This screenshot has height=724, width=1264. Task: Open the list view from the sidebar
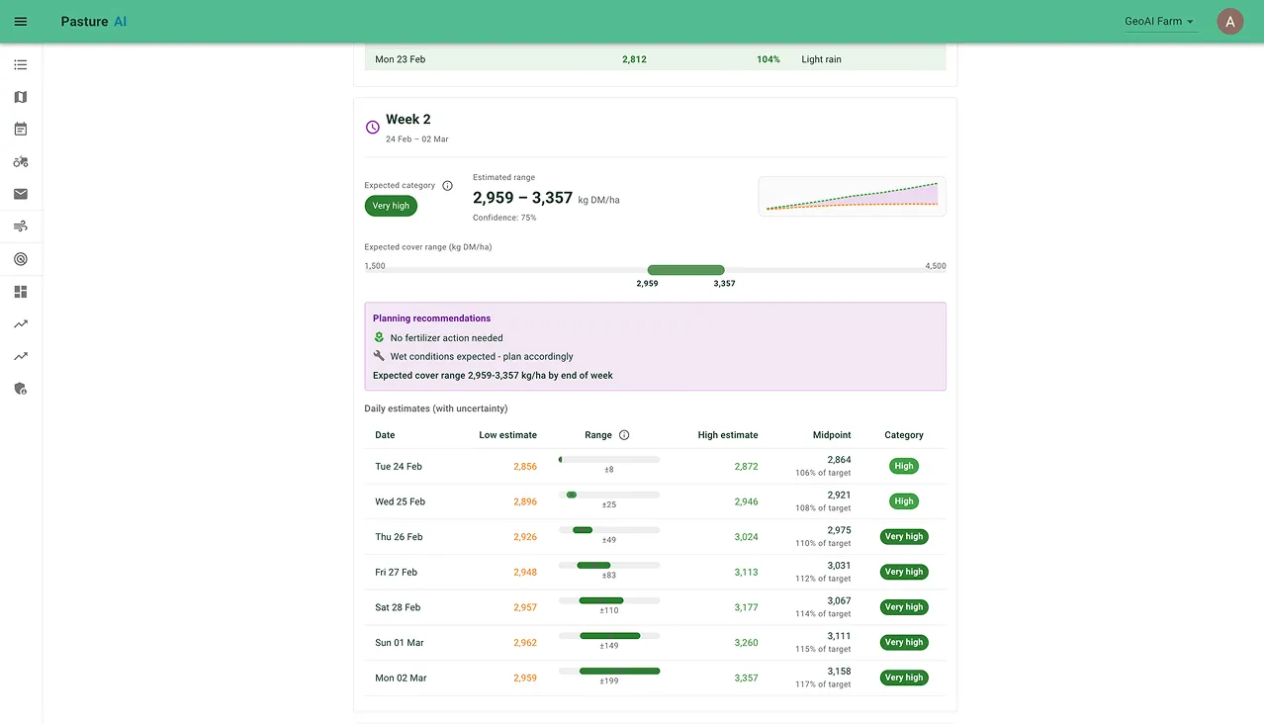pyautogui.click(x=21, y=65)
